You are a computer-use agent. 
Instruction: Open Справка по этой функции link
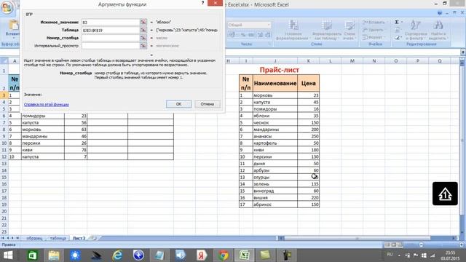pyautogui.click(x=47, y=105)
